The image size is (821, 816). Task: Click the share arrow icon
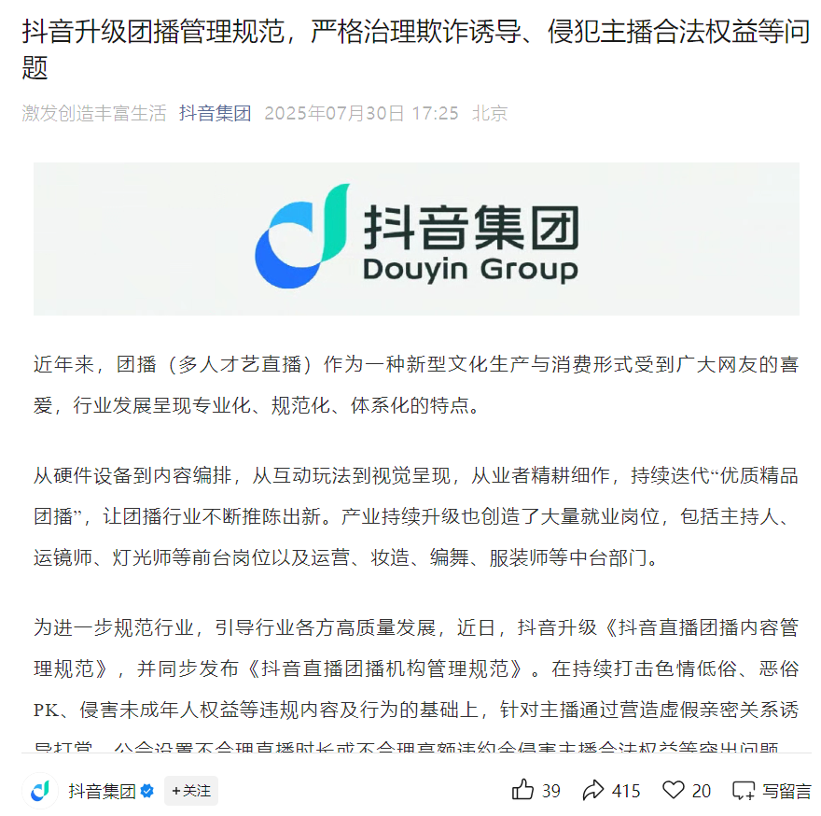click(x=593, y=790)
